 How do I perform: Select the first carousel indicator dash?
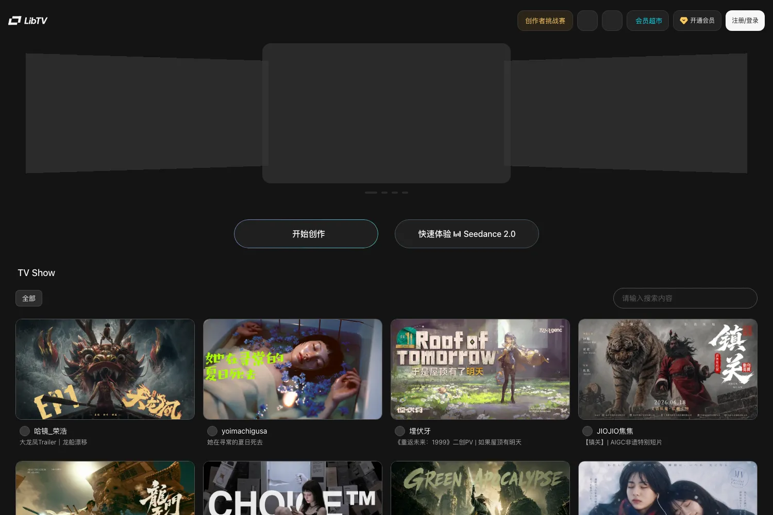pos(371,193)
